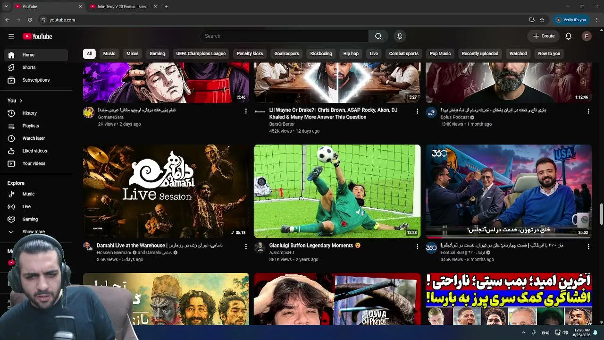Click the page's vertical scrollbar thumb
Image resolution: width=604 pixels, height=340 pixels.
pos(601,215)
